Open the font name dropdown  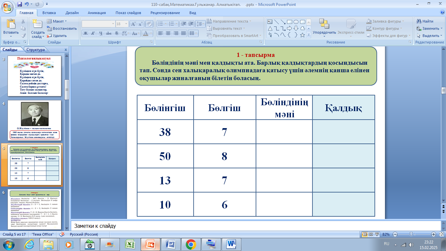pos(113,24)
